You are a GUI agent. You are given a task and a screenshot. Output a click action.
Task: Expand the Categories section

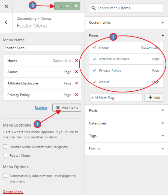coord(126,123)
